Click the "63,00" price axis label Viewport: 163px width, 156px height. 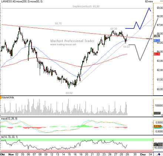pos(160,61)
